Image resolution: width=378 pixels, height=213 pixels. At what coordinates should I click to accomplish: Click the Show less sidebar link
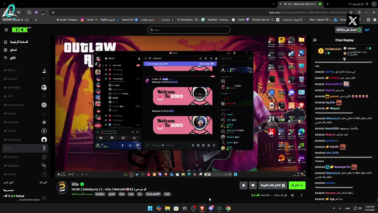(x=43, y=183)
